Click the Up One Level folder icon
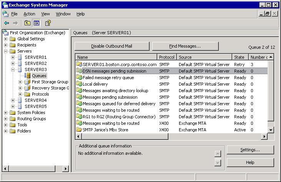 (27, 23)
